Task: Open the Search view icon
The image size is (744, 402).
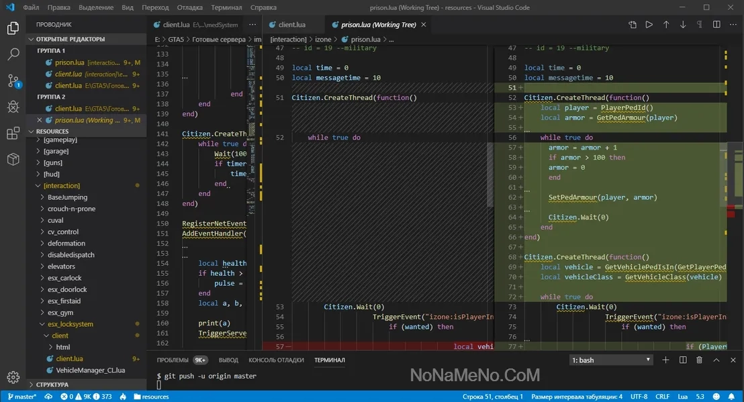Action: 13,54
